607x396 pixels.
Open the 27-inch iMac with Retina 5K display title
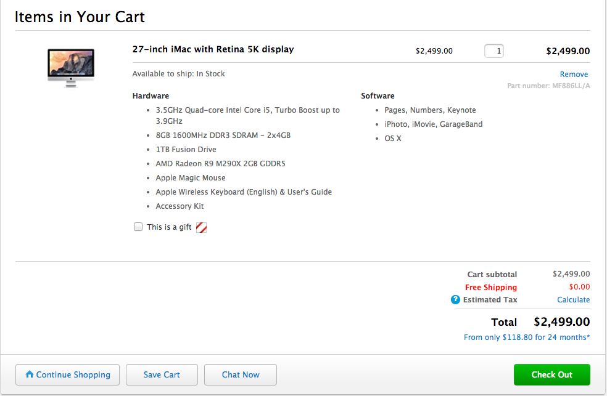click(x=213, y=49)
